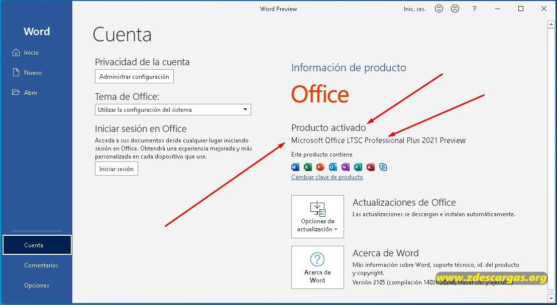Image resolution: width=557 pixels, height=305 pixels.
Task: Click the Este producto contiene label
Action: pyautogui.click(x=322, y=155)
